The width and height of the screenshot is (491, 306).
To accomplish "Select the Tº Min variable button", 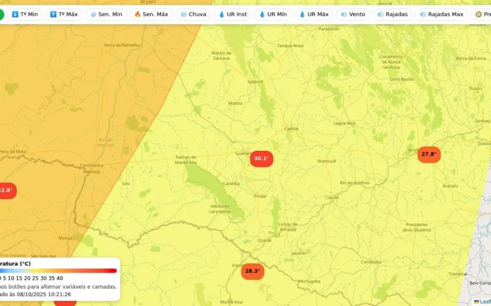I will (25, 15).
